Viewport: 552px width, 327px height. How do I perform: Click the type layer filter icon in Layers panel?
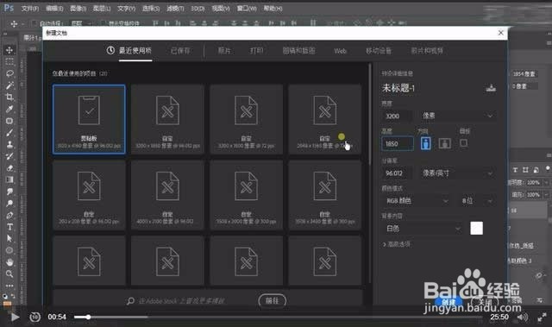click(515, 170)
